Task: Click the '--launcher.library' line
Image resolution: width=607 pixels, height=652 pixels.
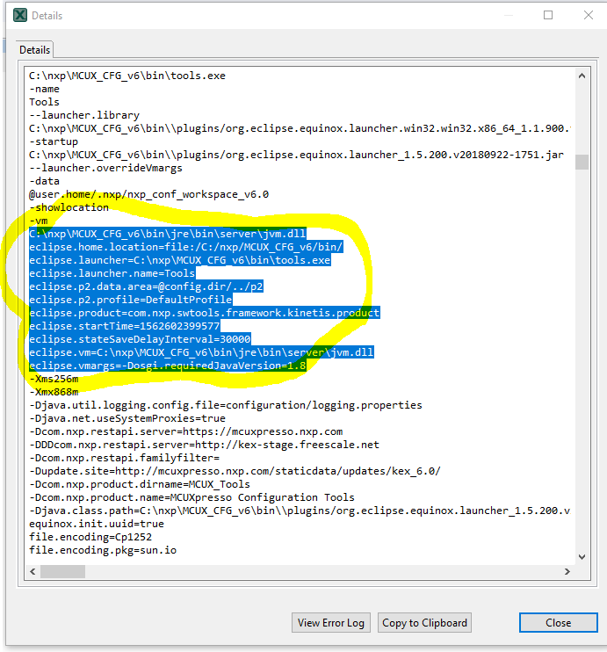Action: (84, 115)
